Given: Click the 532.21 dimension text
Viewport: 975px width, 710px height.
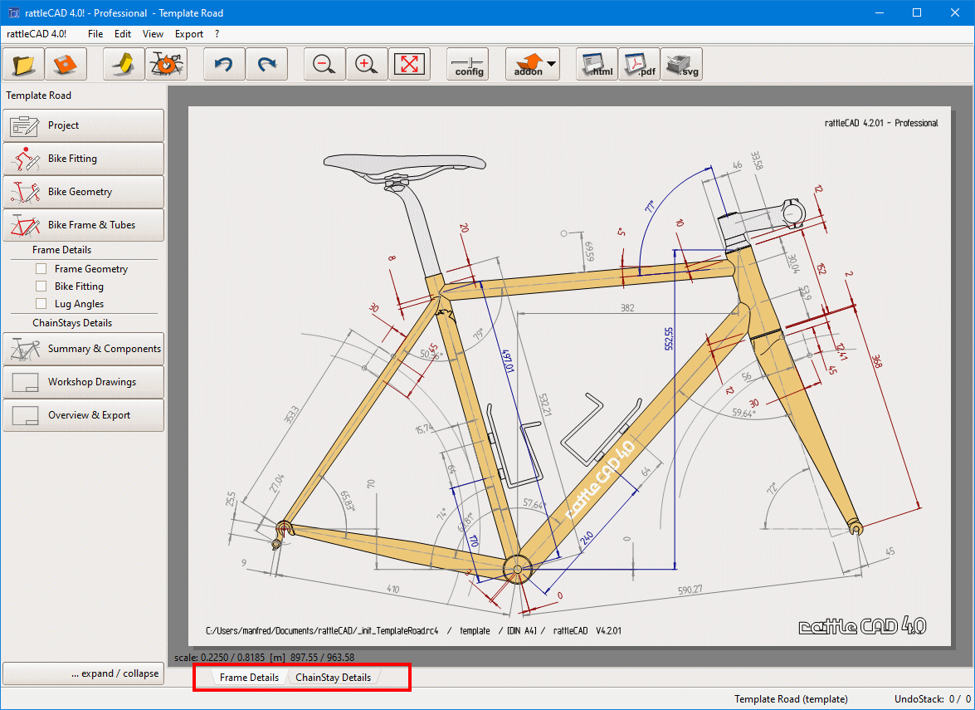Looking at the screenshot, I should click(545, 405).
